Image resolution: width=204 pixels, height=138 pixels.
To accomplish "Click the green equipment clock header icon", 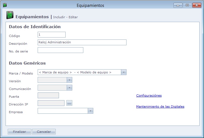I will point(10,15).
